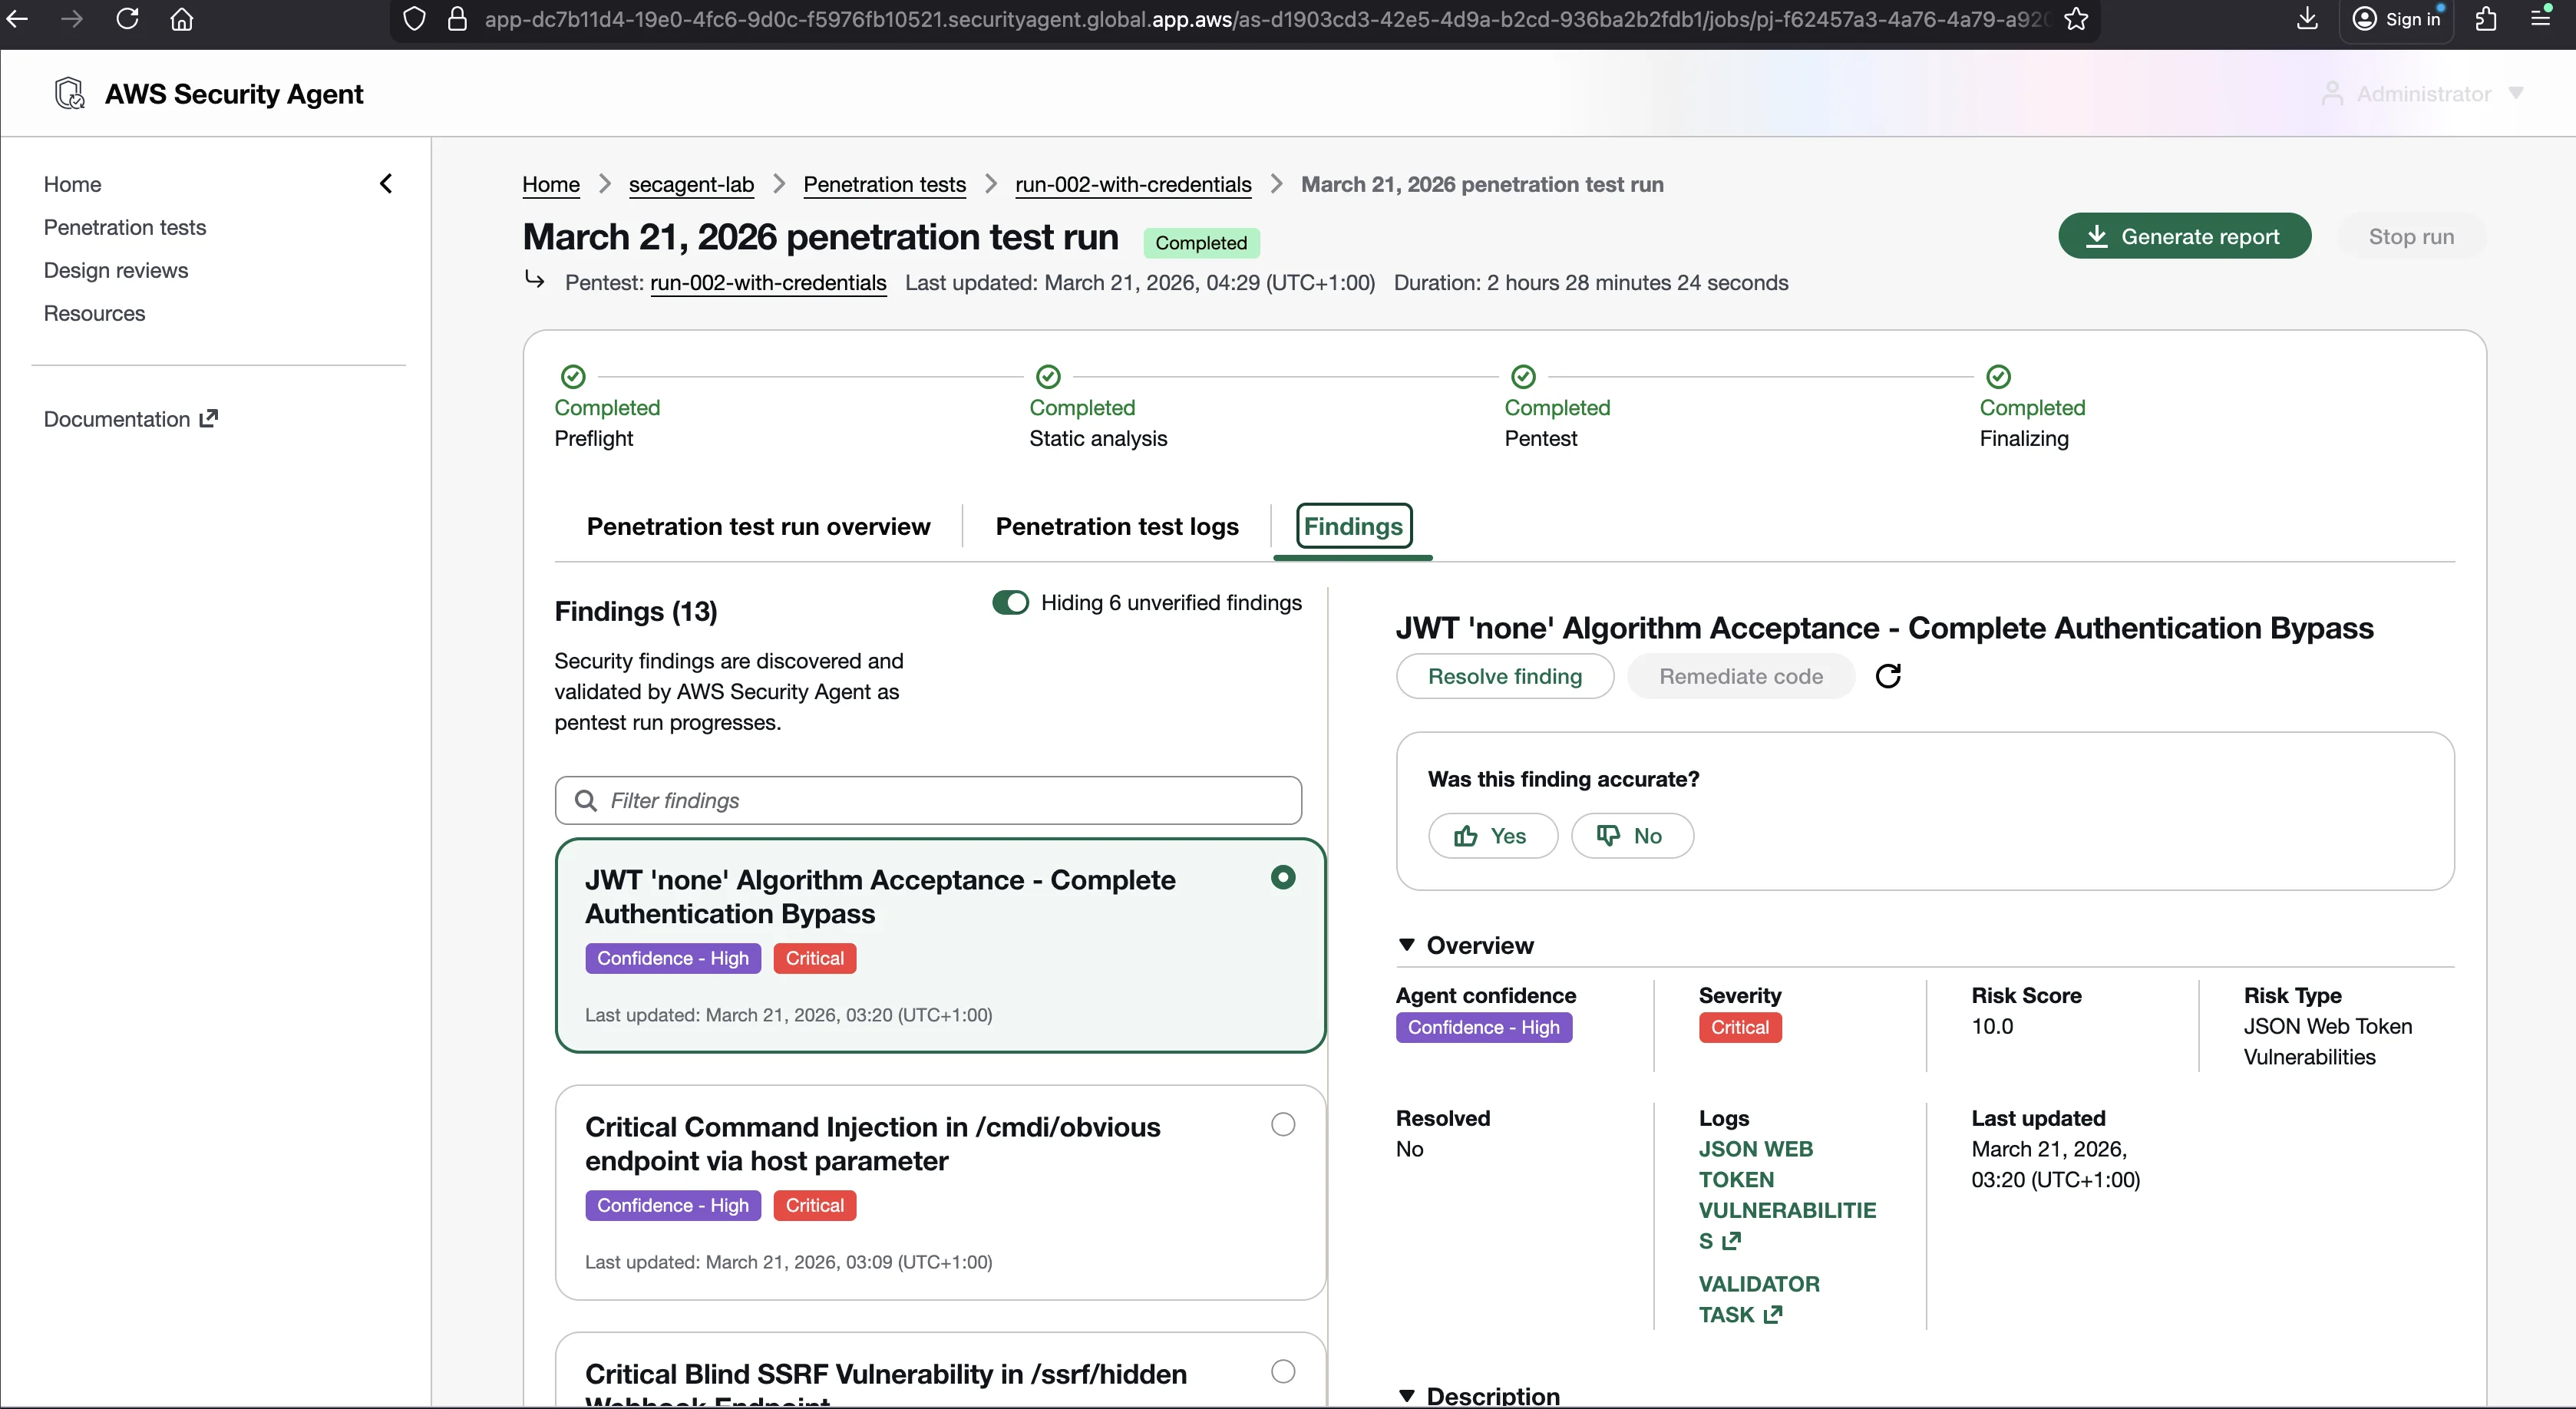Click the Preflight completed checkmark icon

pos(573,376)
